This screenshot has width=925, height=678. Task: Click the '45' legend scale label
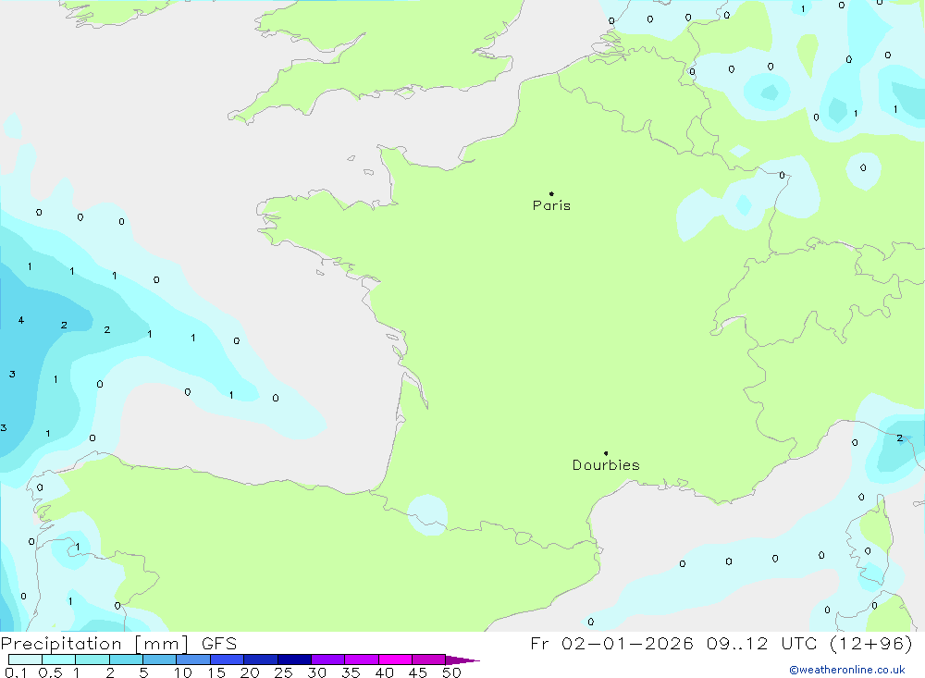[x=418, y=672]
